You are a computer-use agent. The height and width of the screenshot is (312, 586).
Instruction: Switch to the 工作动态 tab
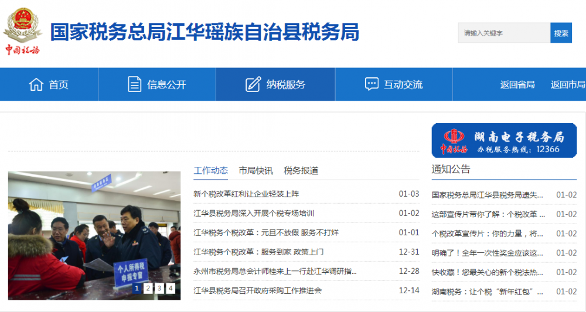click(211, 170)
